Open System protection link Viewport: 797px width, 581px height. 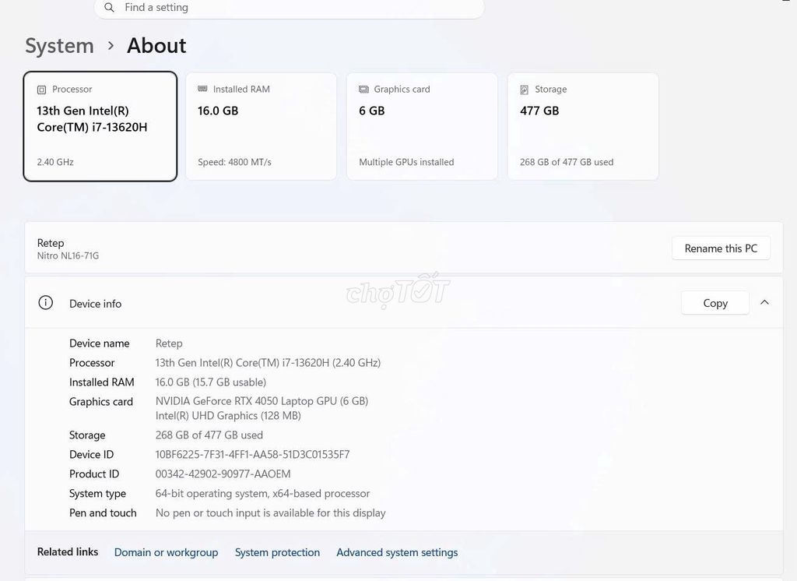pyautogui.click(x=278, y=552)
